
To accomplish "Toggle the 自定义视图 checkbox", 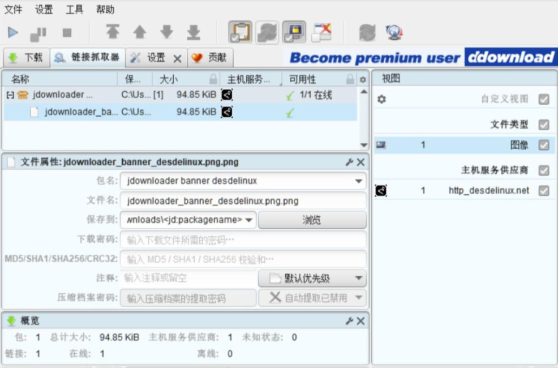I will (x=544, y=99).
